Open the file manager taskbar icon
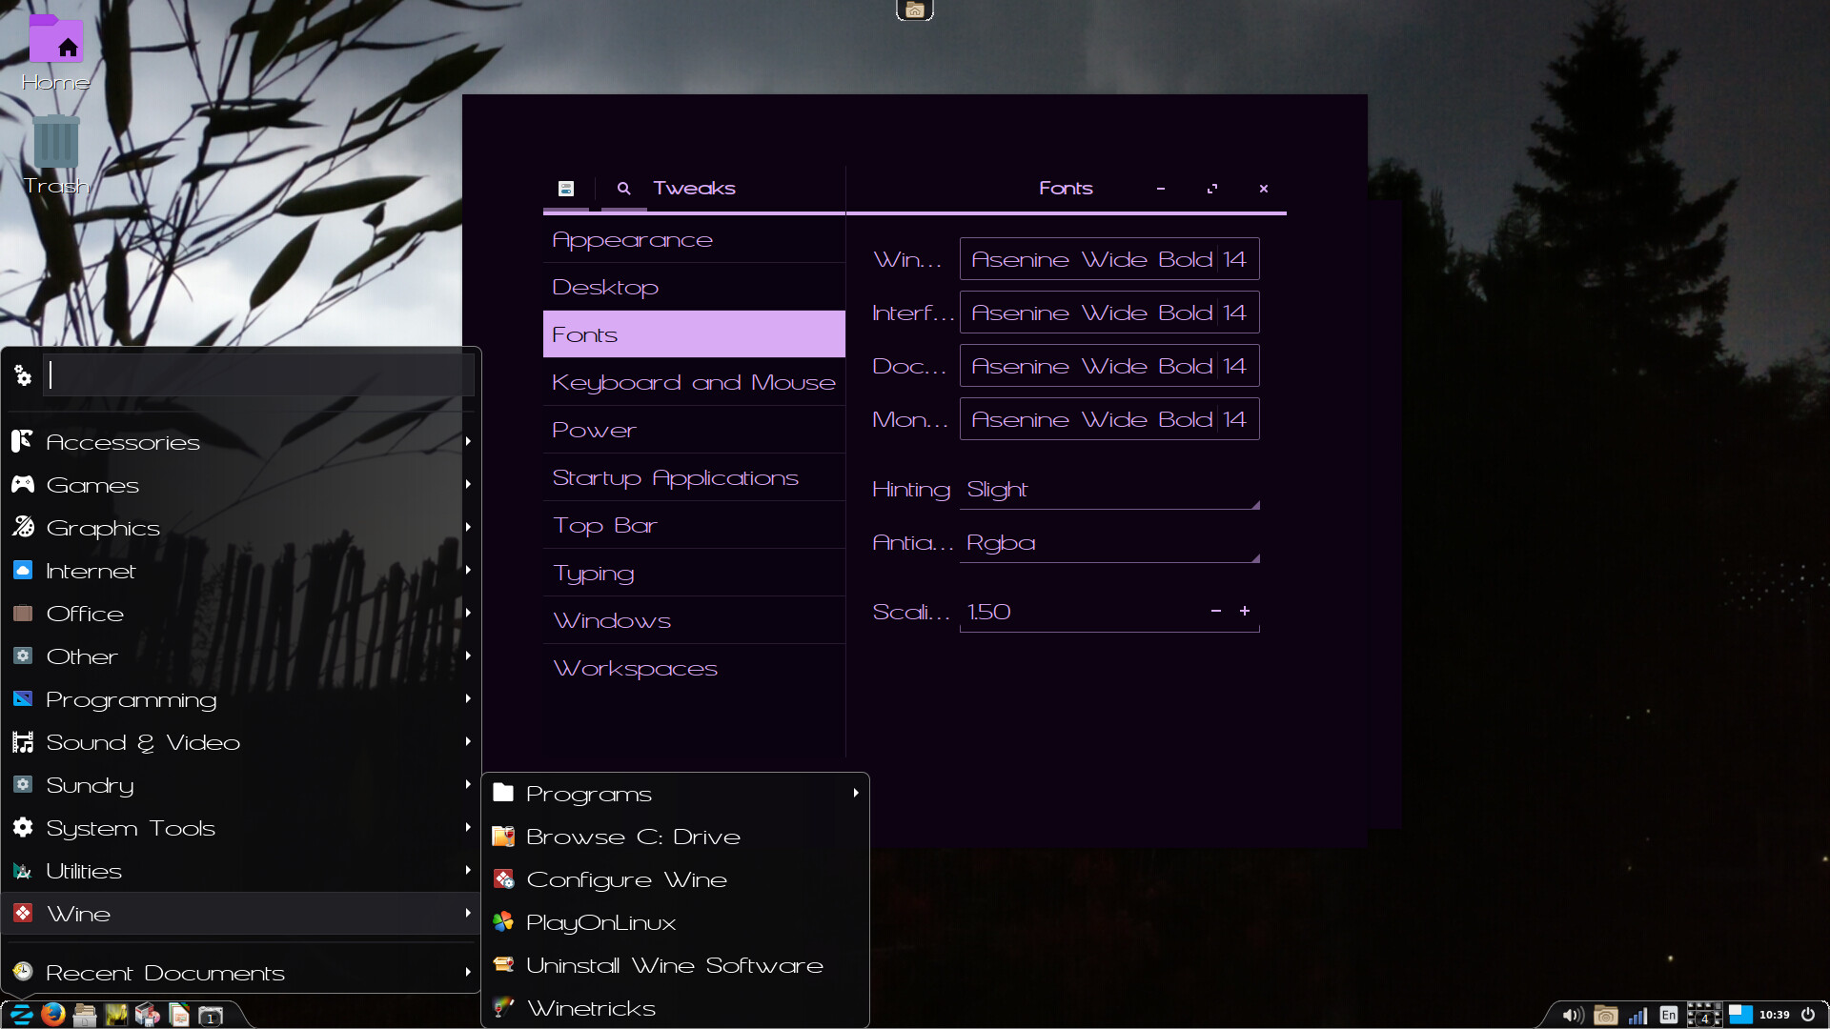This screenshot has height=1029, width=1830. [x=85, y=1016]
